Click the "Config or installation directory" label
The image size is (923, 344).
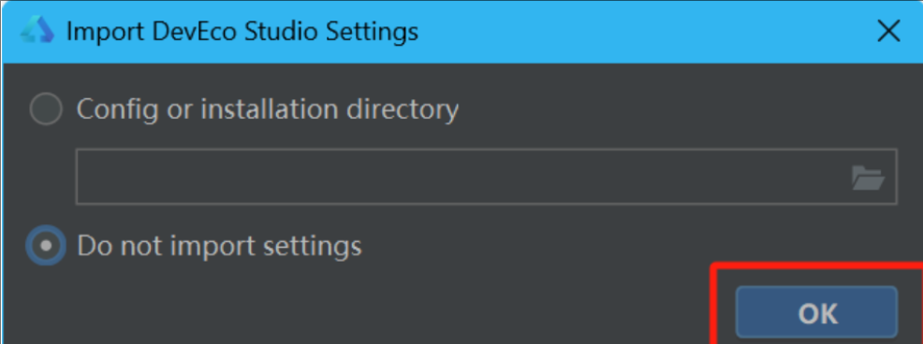pos(268,109)
